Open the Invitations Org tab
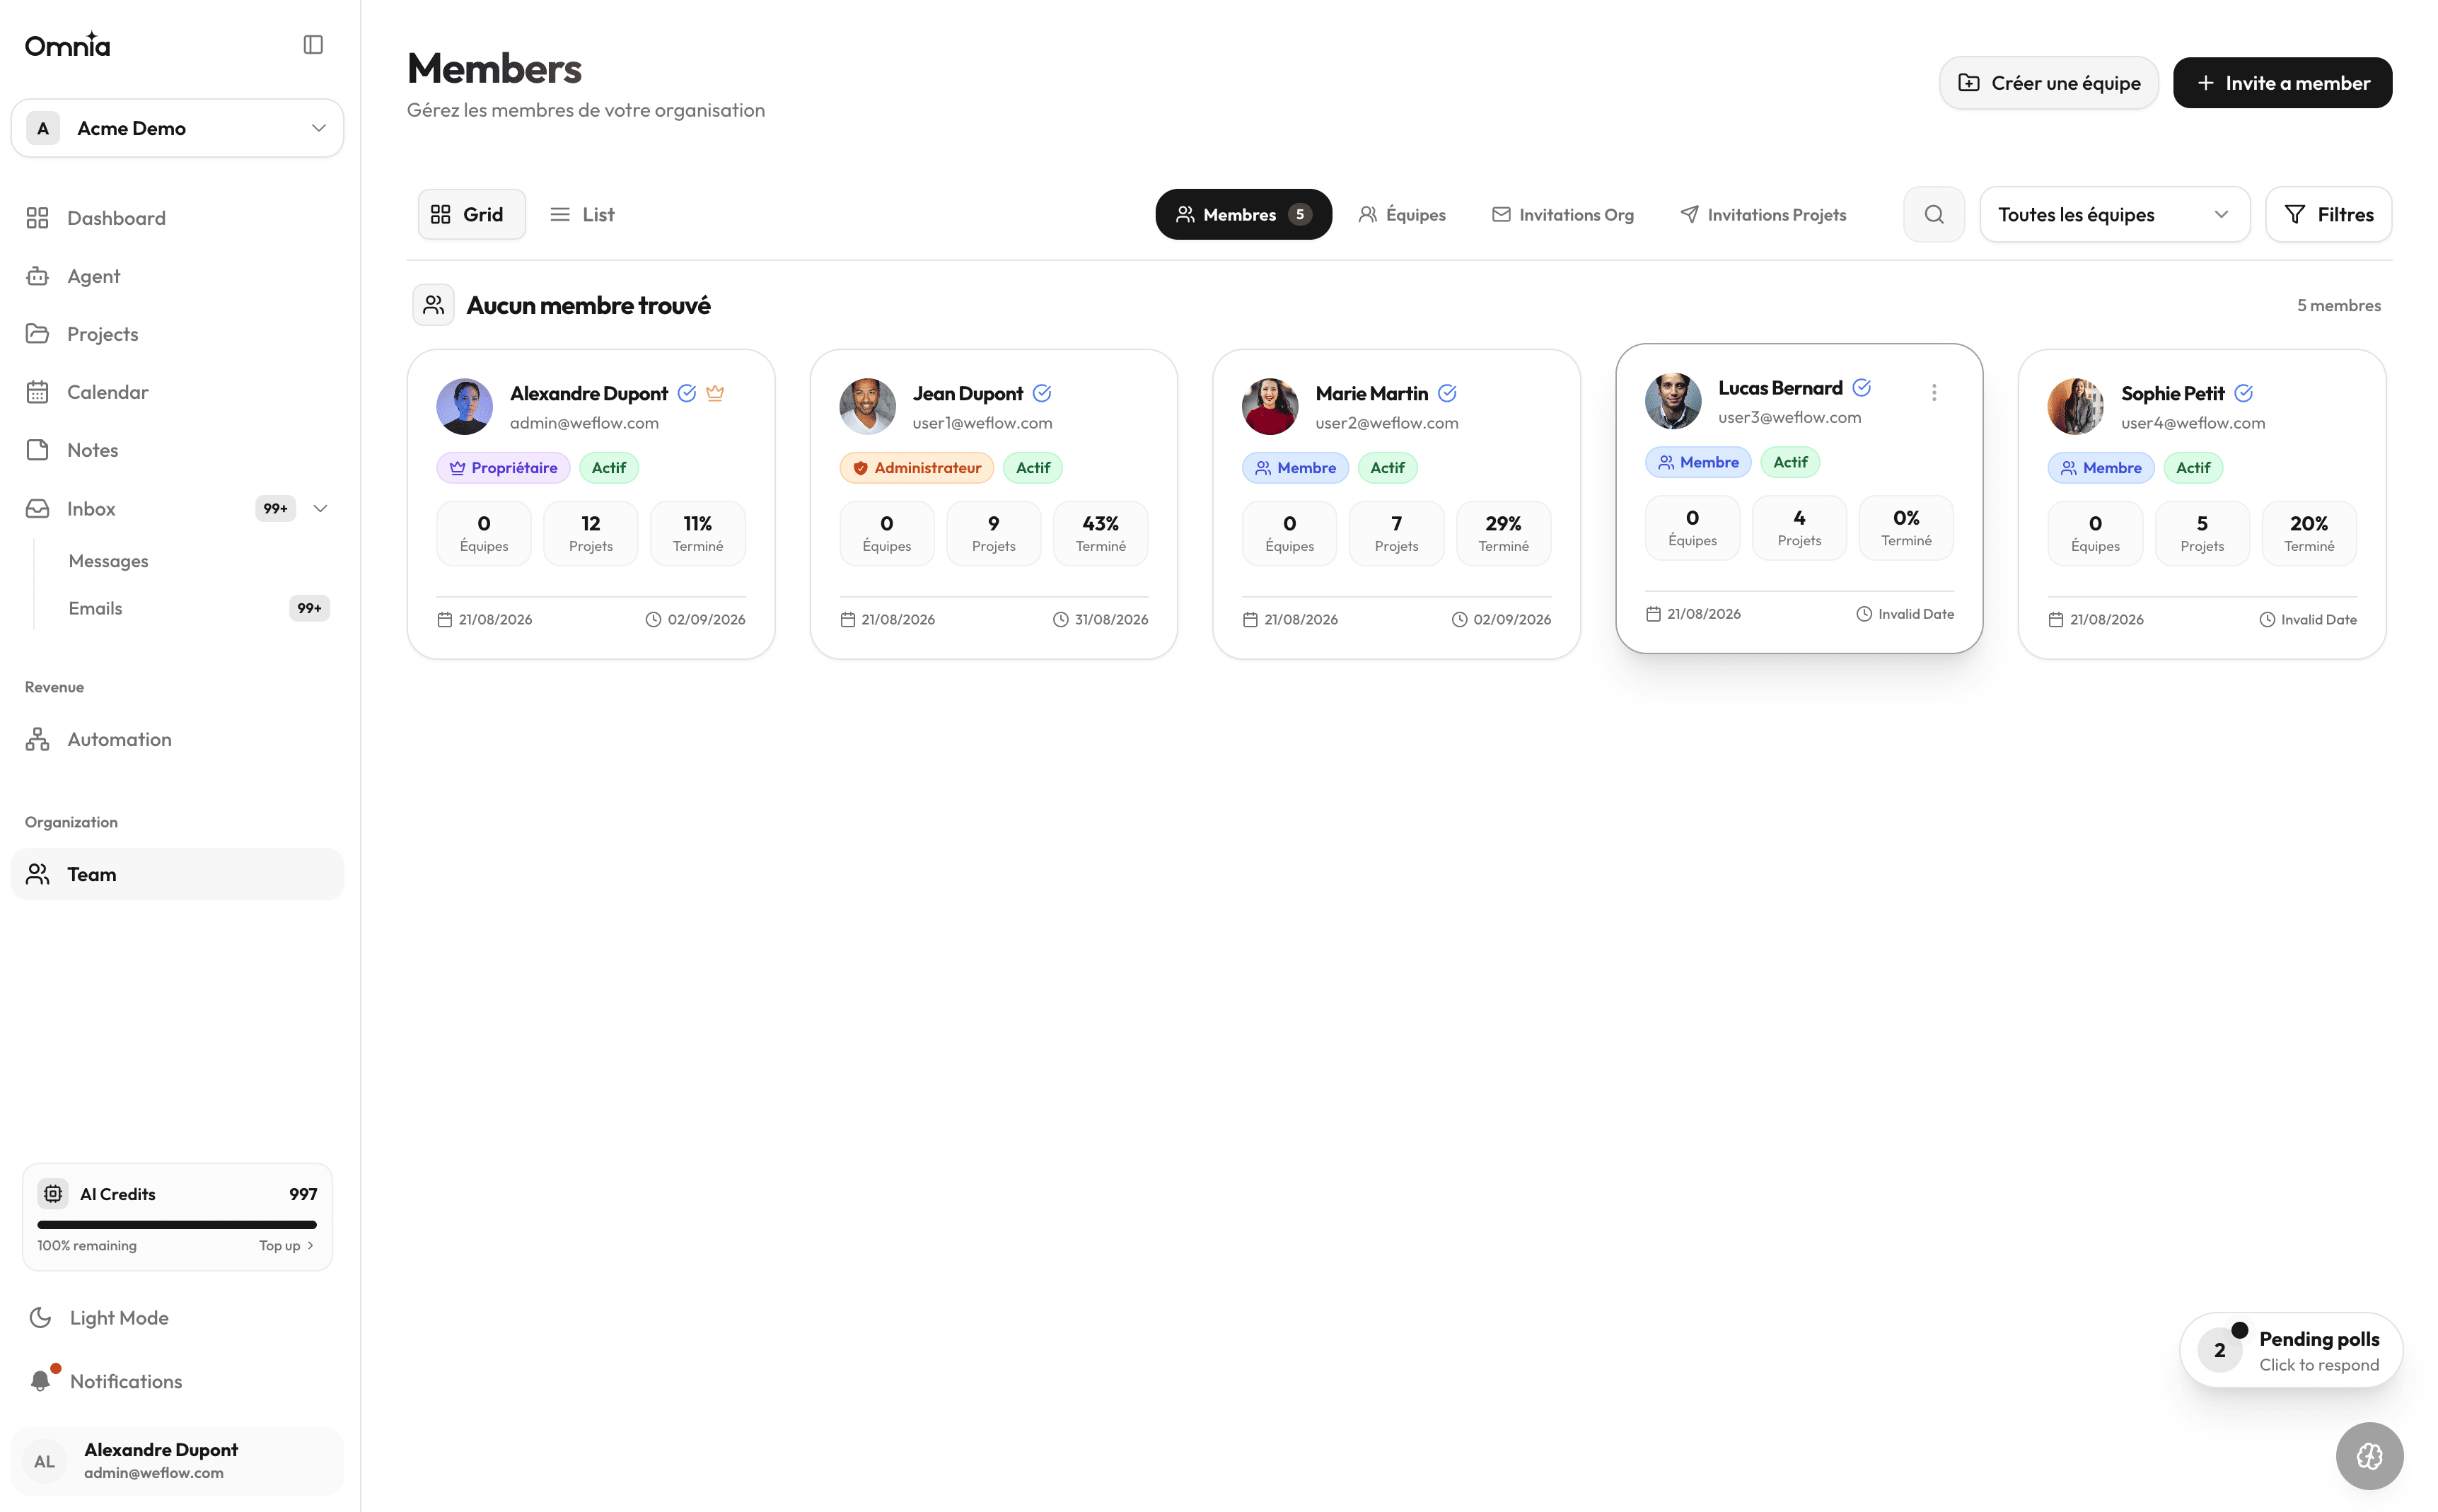Image resolution: width=2438 pixels, height=1512 pixels. (1563, 214)
